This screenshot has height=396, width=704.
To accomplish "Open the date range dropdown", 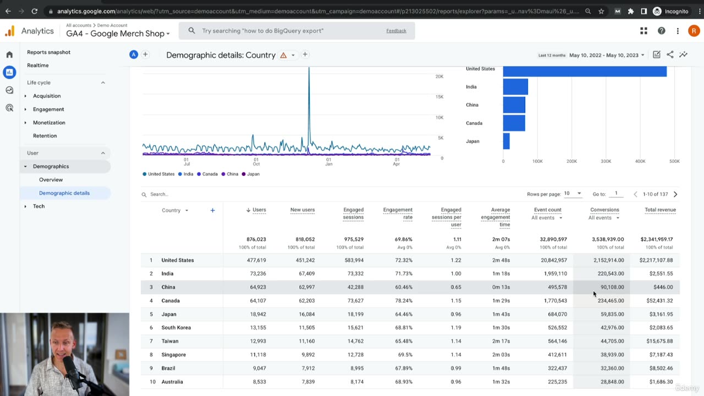I will coord(607,55).
